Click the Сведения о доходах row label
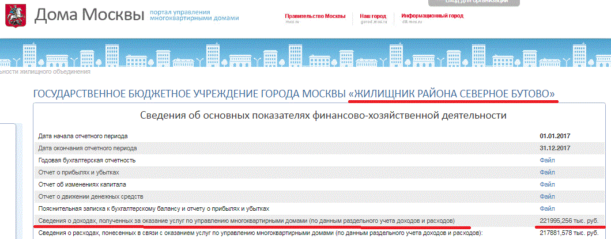Image resolution: width=611 pixels, height=239 pixels. [x=246, y=221]
